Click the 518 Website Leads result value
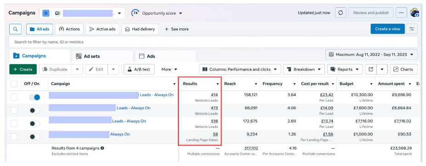Viewport: 426px width, 166px height. [x=214, y=121]
